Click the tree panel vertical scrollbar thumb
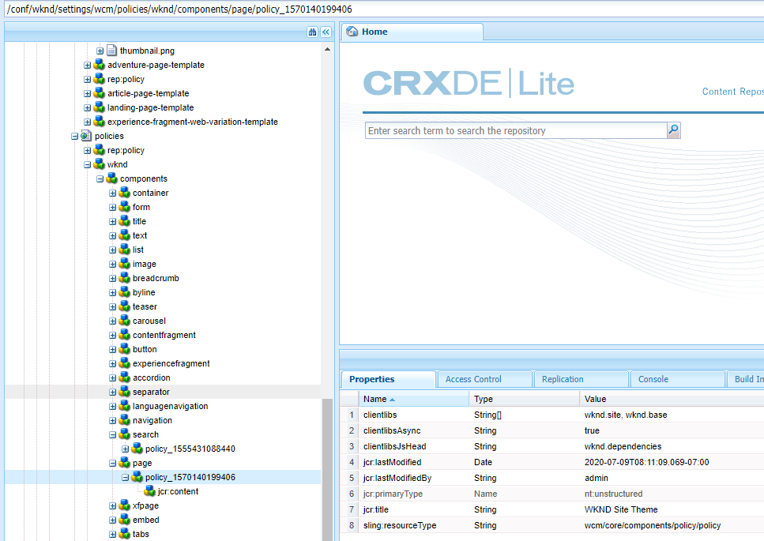764x541 pixels. pyautogui.click(x=327, y=469)
